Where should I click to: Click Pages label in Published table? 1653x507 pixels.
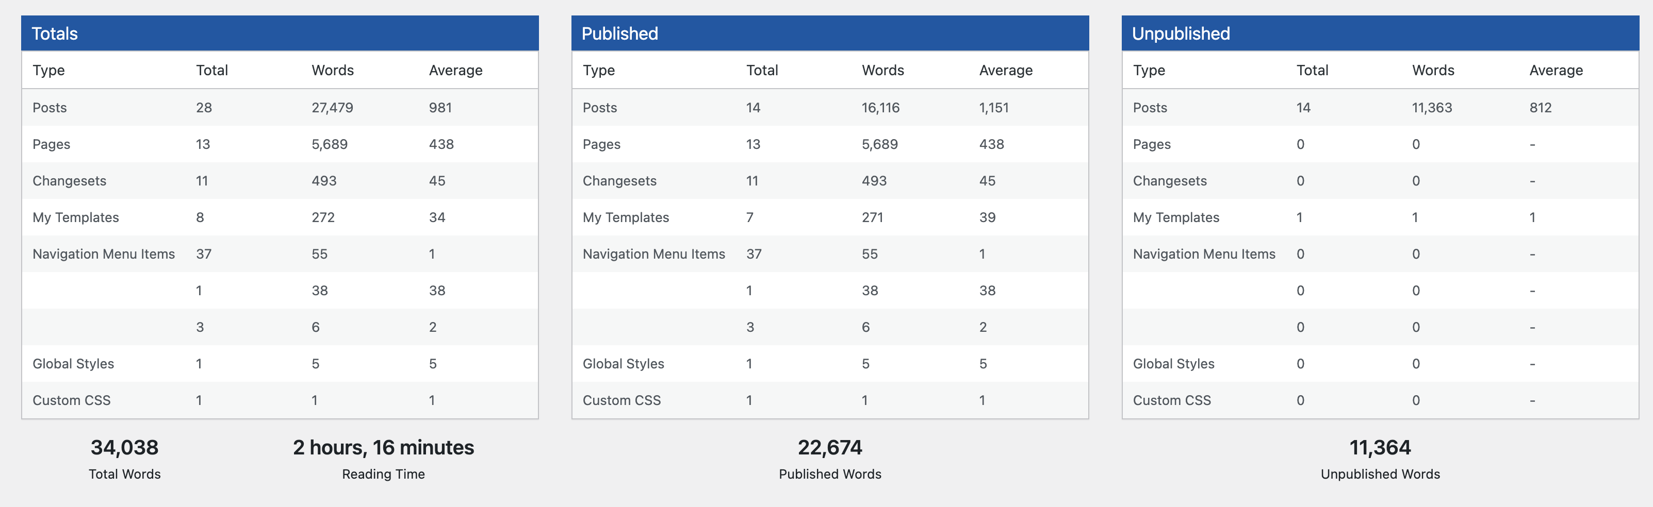point(601,144)
